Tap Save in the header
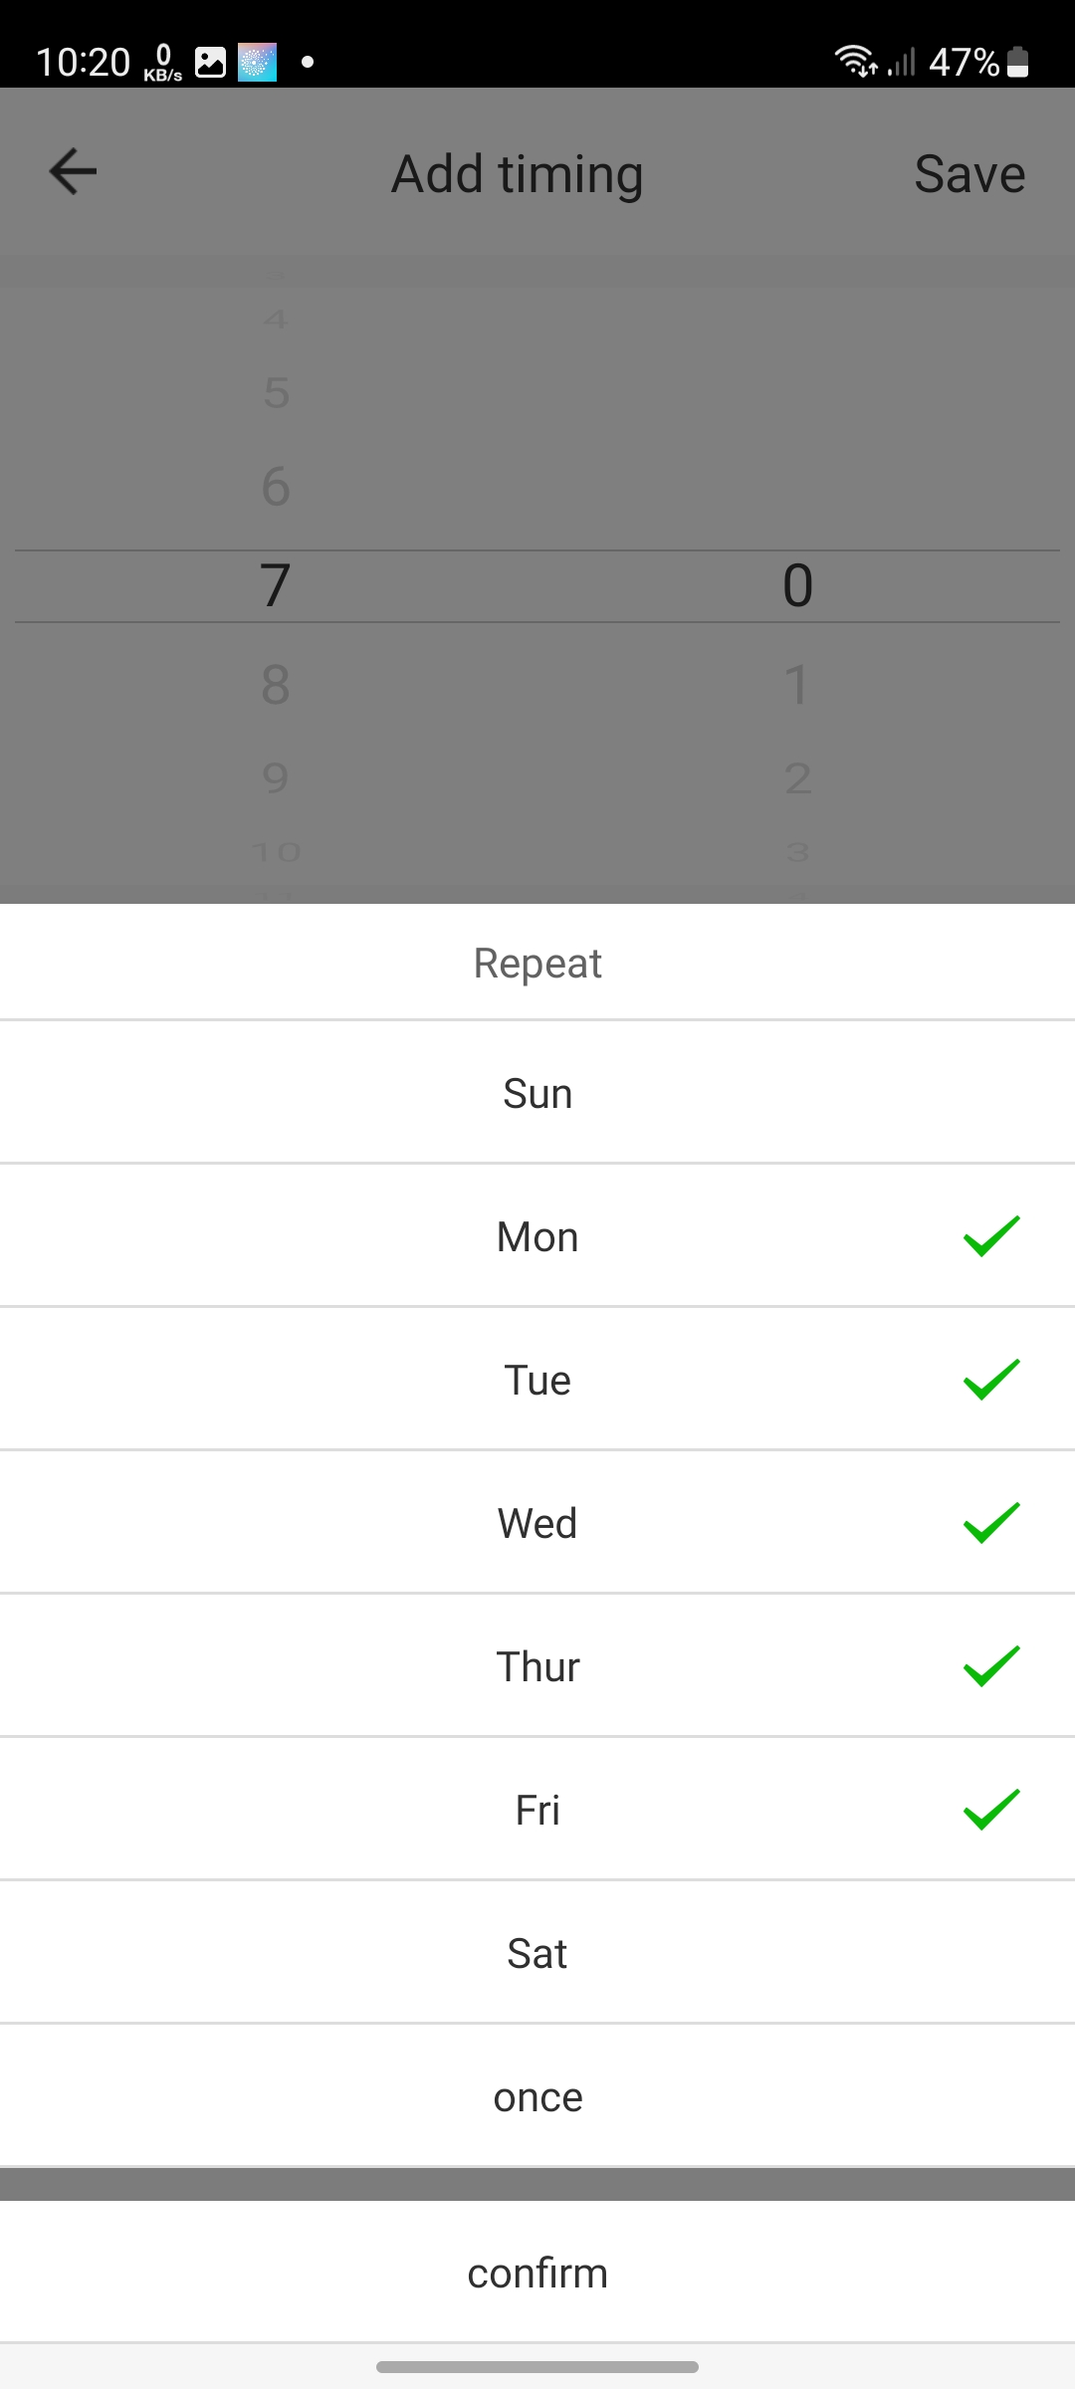This screenshot has width=1075, height=2389. click(969, 174)
